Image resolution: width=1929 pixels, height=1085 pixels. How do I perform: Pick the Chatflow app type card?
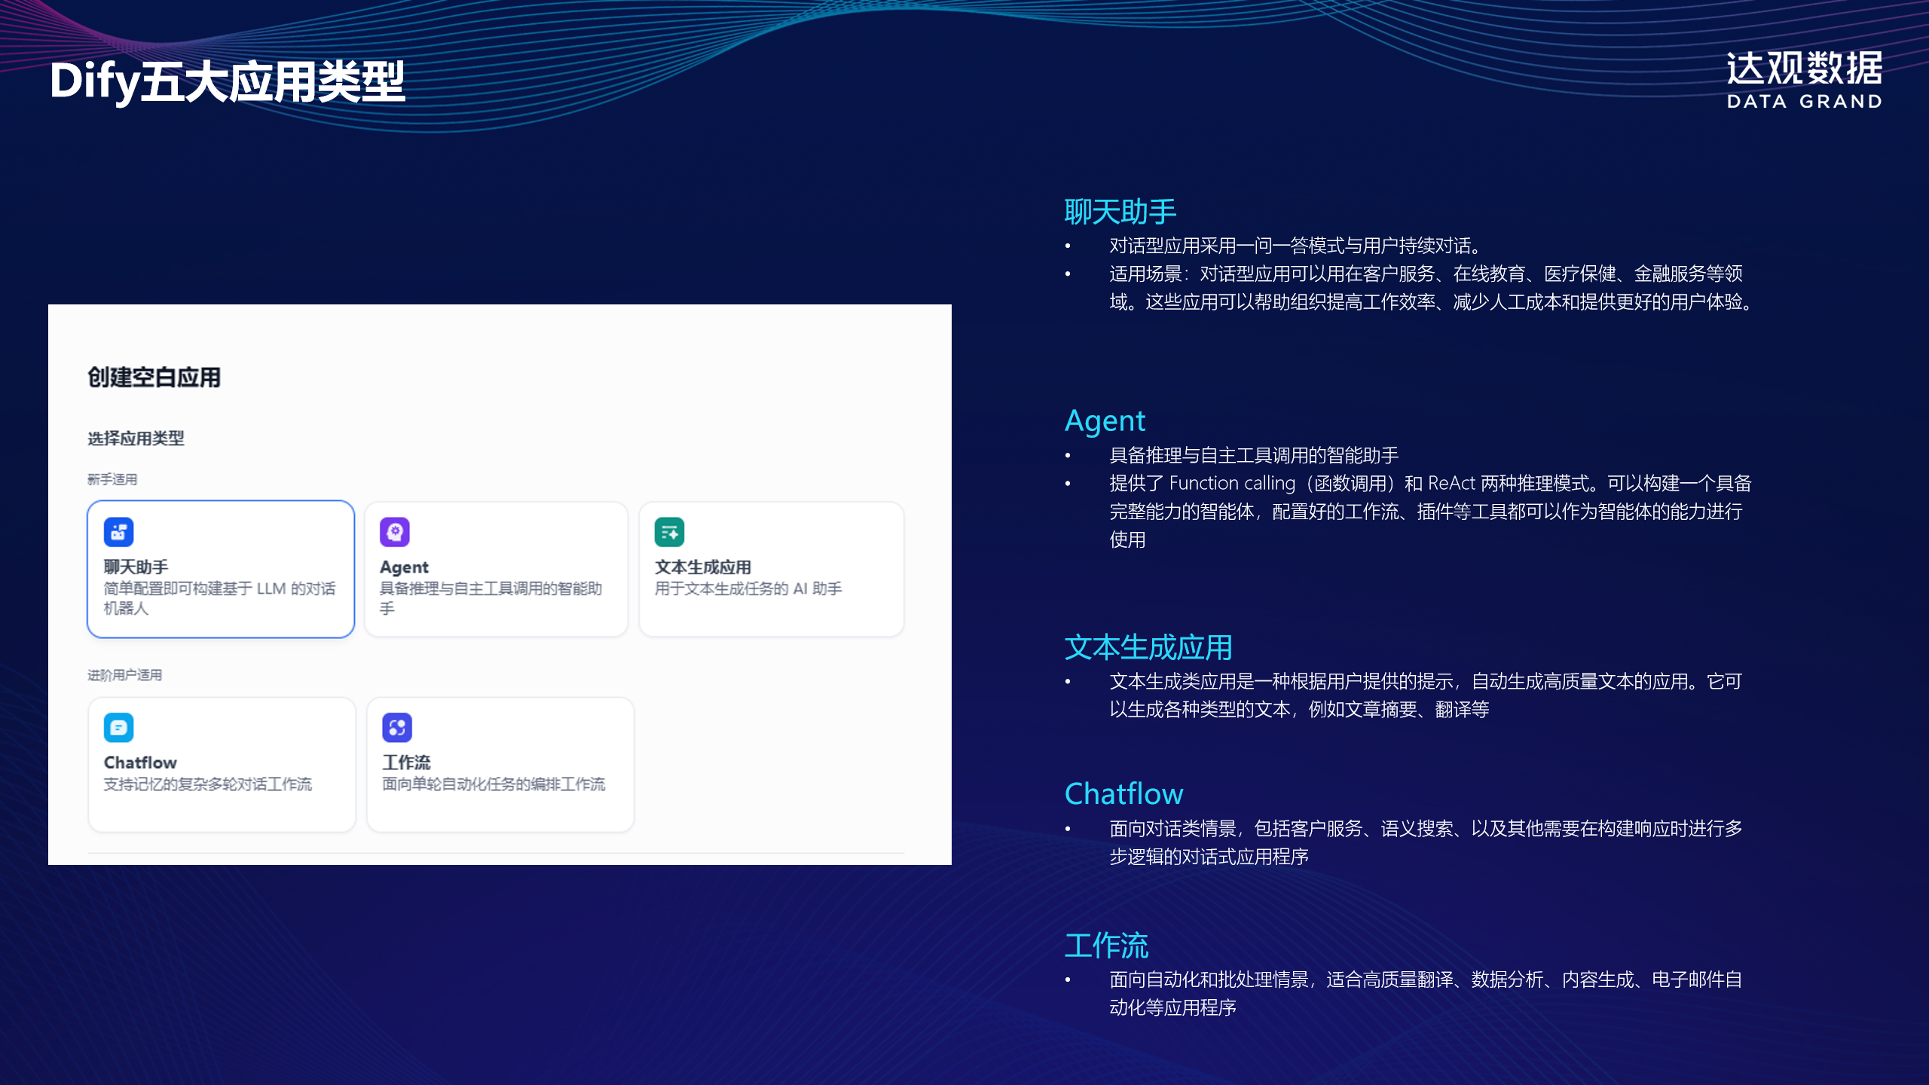point(221,765)
